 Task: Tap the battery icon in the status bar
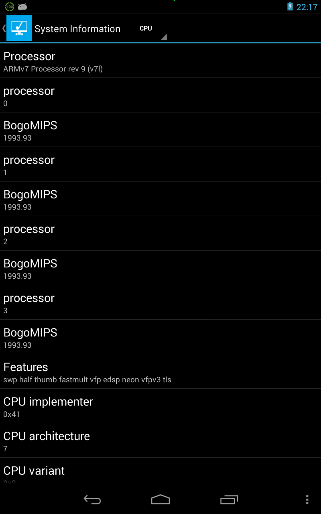pyautogui.click(x=290, y=6)
